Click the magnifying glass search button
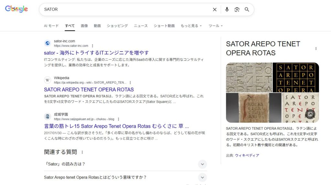The height and width of the screenshot is (185, 331). [247, 10]
